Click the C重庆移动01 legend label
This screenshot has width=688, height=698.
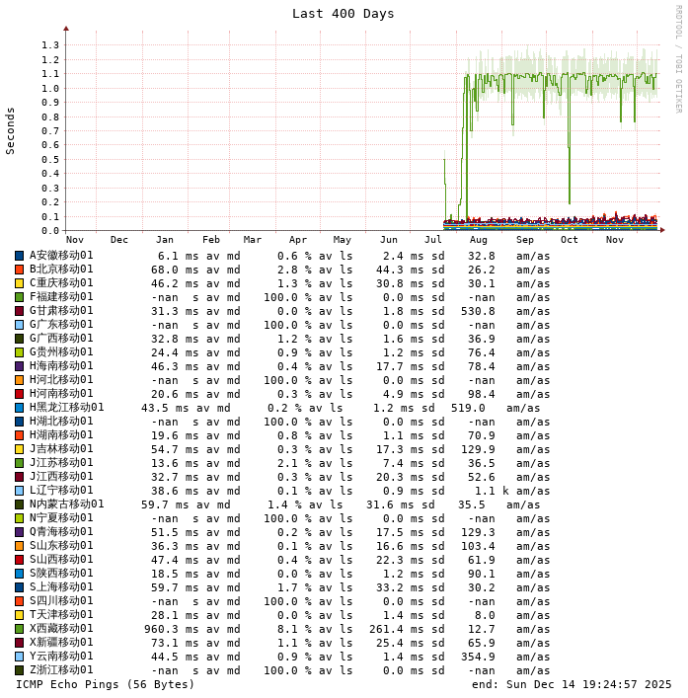61,283
